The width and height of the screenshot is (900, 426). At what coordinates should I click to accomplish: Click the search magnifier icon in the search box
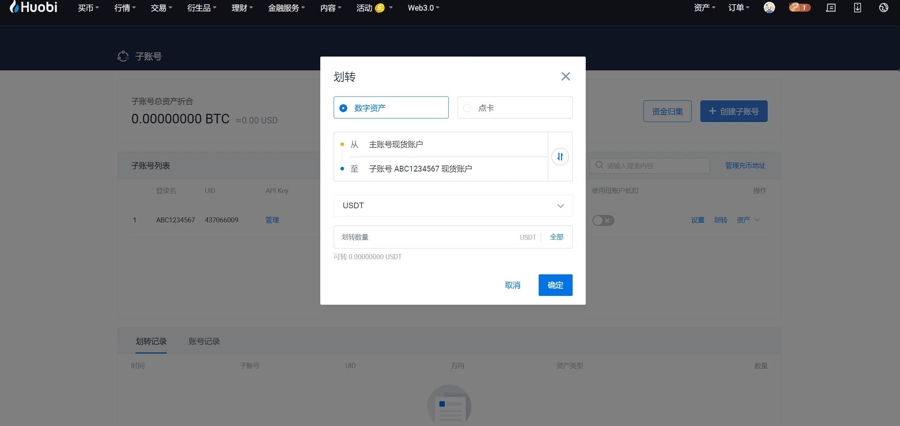(x=599, y=165)
